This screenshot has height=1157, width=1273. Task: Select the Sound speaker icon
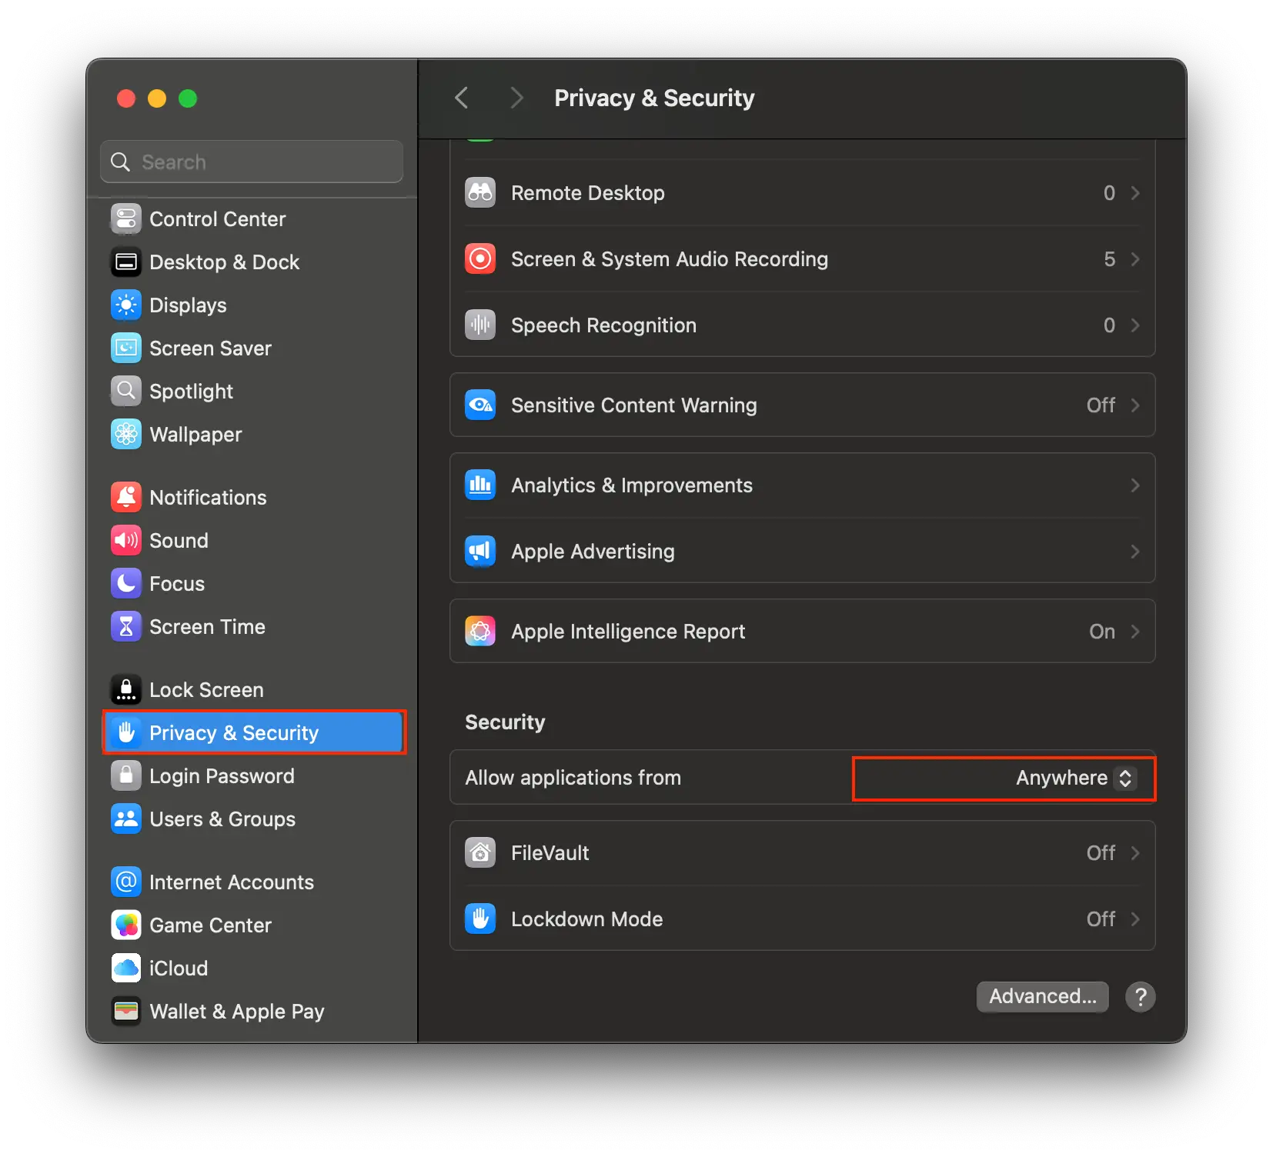point(125,540)
